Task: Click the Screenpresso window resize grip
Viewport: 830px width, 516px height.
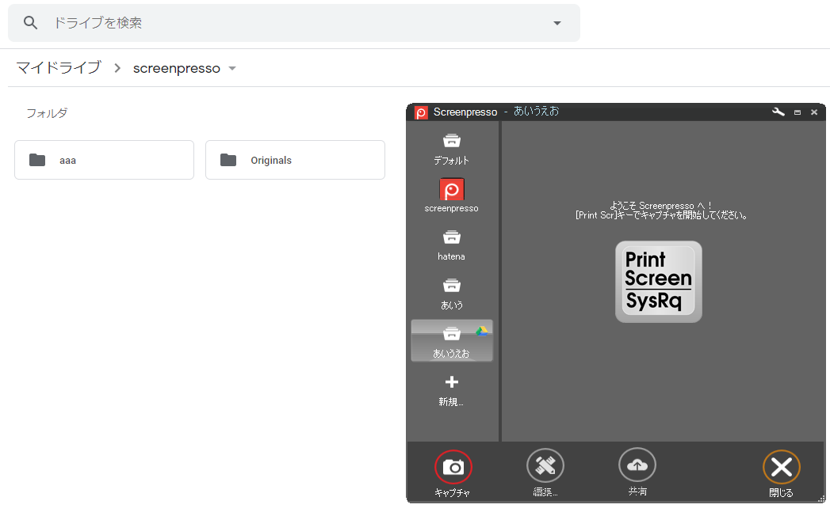Action: point(821,499)
